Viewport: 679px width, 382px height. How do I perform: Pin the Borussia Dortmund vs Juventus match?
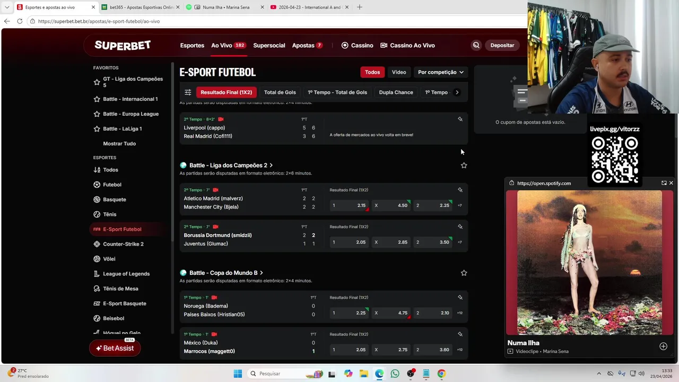pyautogui.click(x=460, y=227)
